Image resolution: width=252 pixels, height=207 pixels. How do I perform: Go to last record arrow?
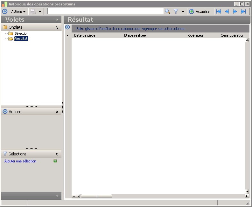click(x=243, y=11)
